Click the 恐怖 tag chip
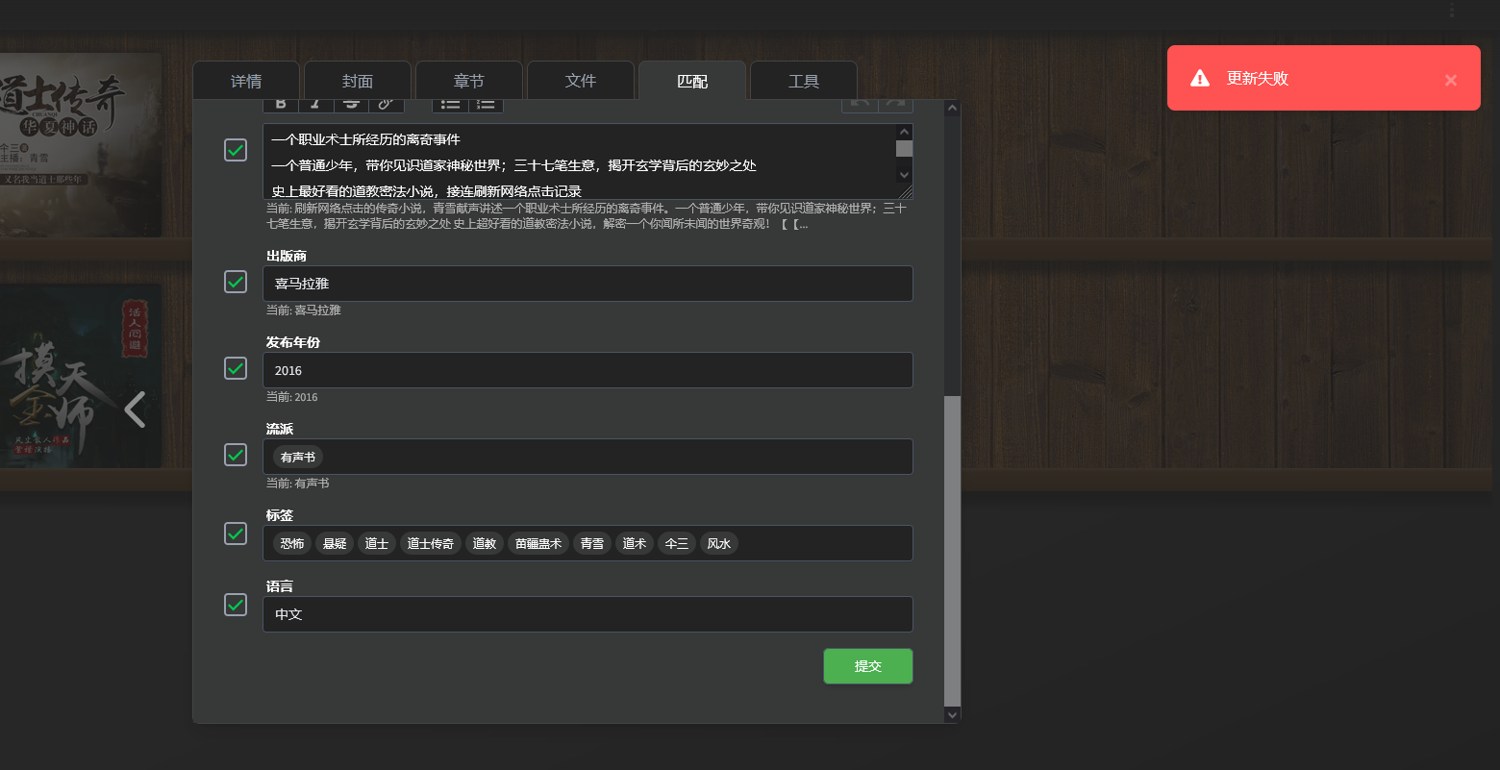This screenshot has width=1500, height=770. coord(292,544)
